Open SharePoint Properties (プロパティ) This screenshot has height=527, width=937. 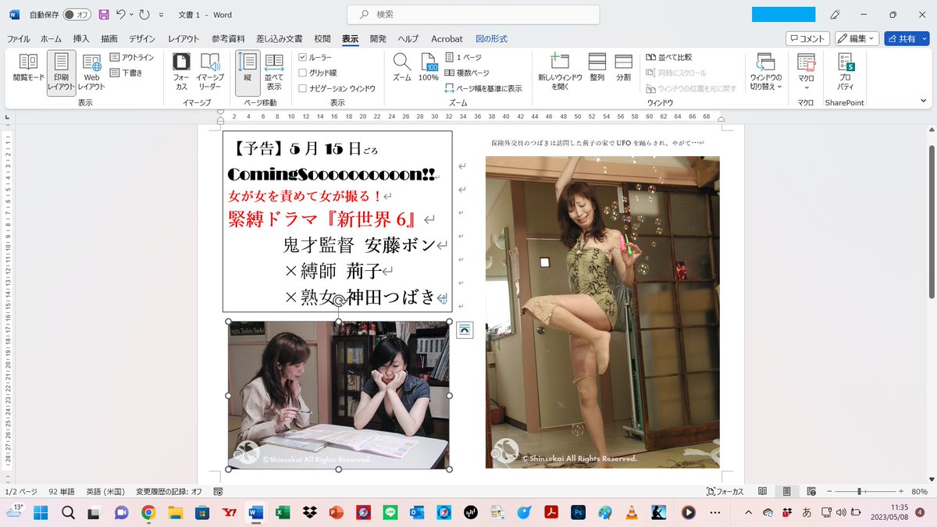tap(846, 72)
